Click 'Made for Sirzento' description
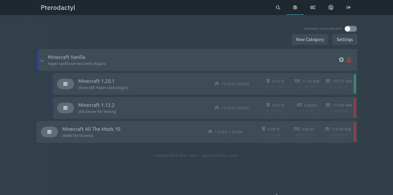This screenshot has width=393, height=195. pyautogui.click(x=78, y=136)
